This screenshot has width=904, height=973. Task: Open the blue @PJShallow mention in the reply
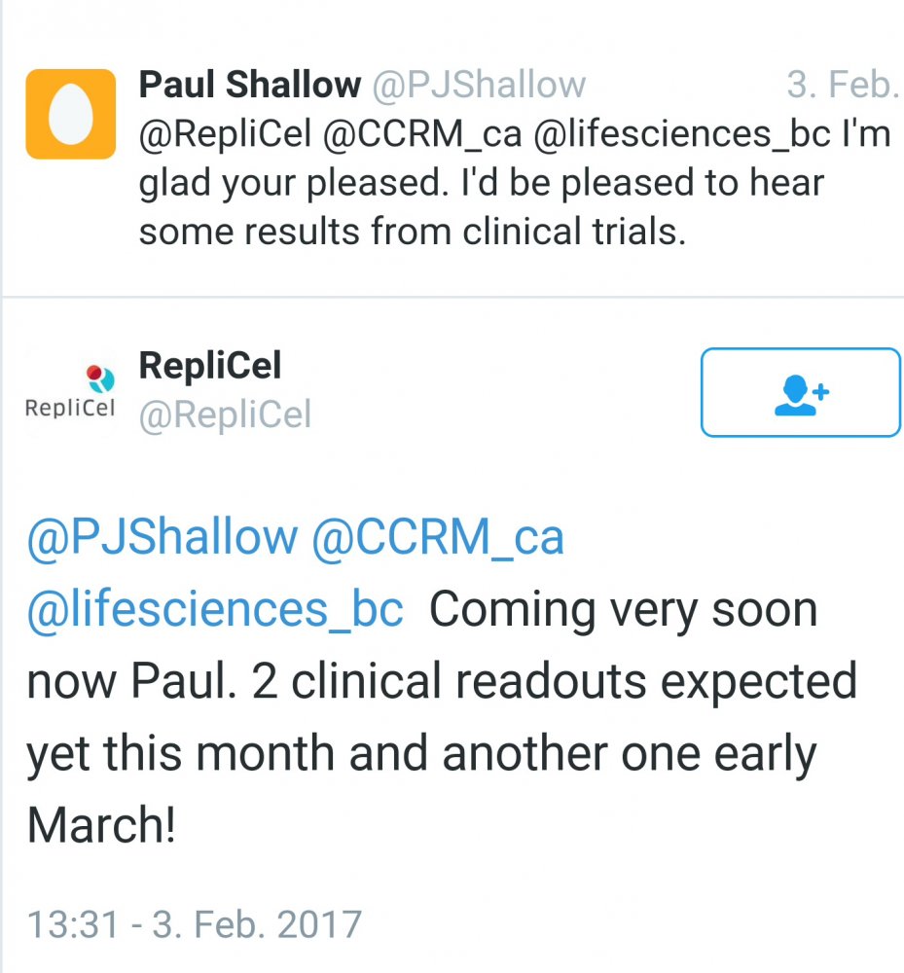pos(163,537)
